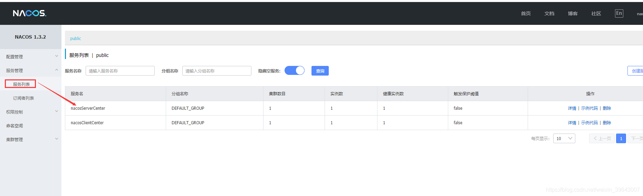Open 博客 in top navigation
The width and height of the screenshot is (643, 196).
573,13
